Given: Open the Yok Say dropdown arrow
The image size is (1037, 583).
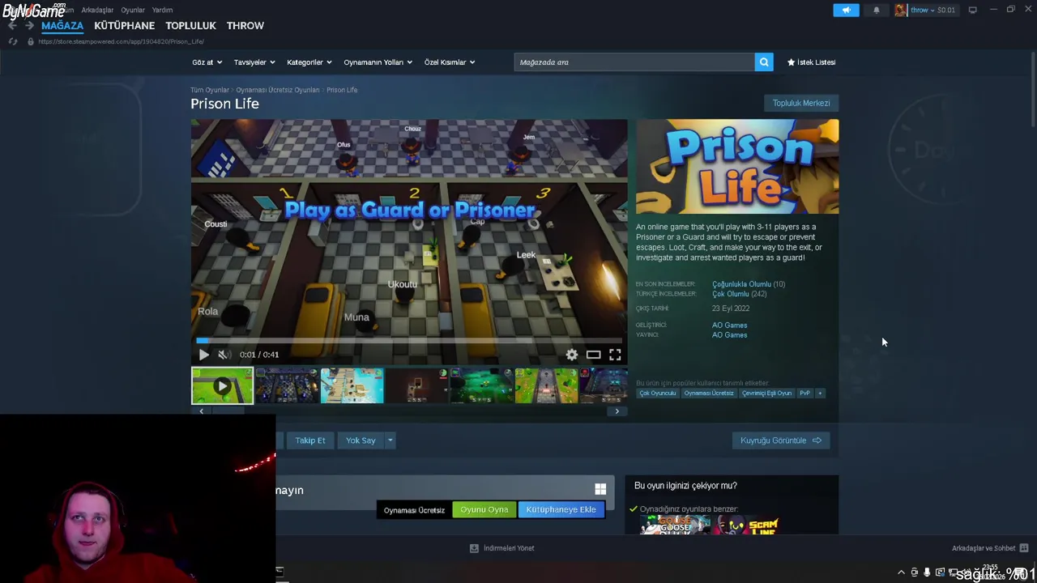Looking at the screenshot, I should pyautogui.click(x=390, y=440).
